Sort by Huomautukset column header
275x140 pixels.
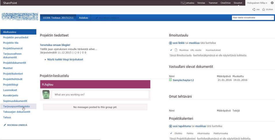pos(213,50)
